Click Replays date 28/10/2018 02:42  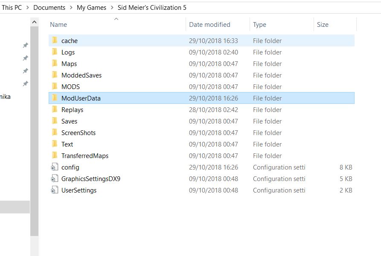point(213,109)
